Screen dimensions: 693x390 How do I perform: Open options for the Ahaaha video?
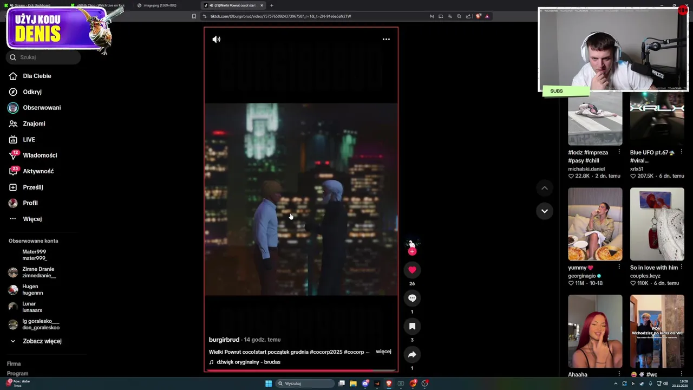pos(619,374)
